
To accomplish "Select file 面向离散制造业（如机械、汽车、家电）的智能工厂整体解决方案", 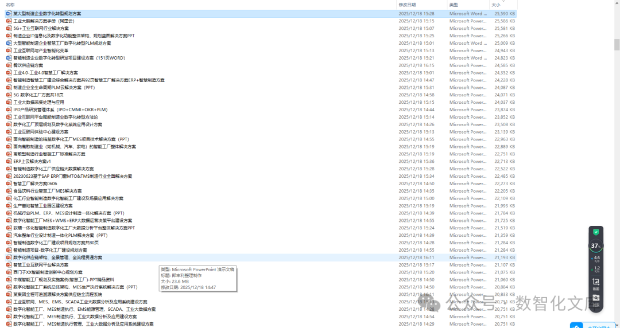I will click(x=74, y=147).
